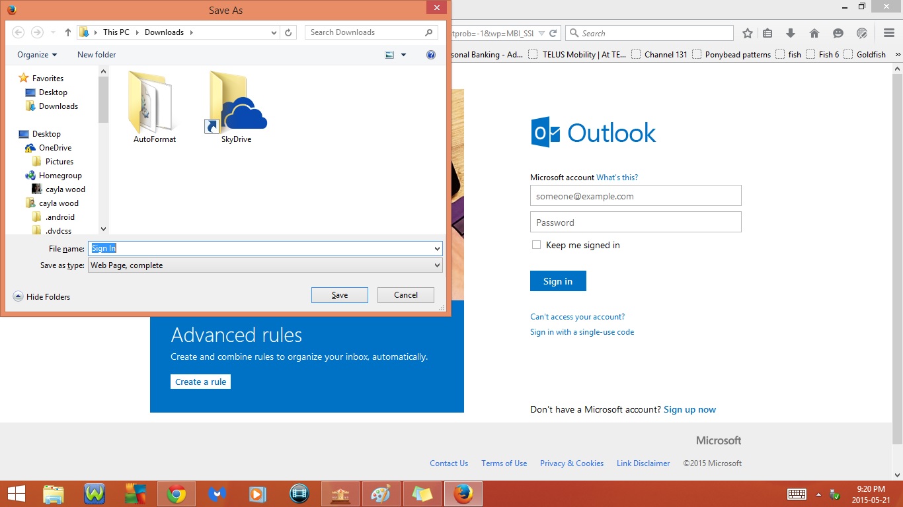Open Privacy & Cookies footer link

tap(572, 463)
